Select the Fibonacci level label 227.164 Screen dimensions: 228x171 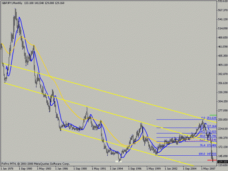(x=208, y=126)
